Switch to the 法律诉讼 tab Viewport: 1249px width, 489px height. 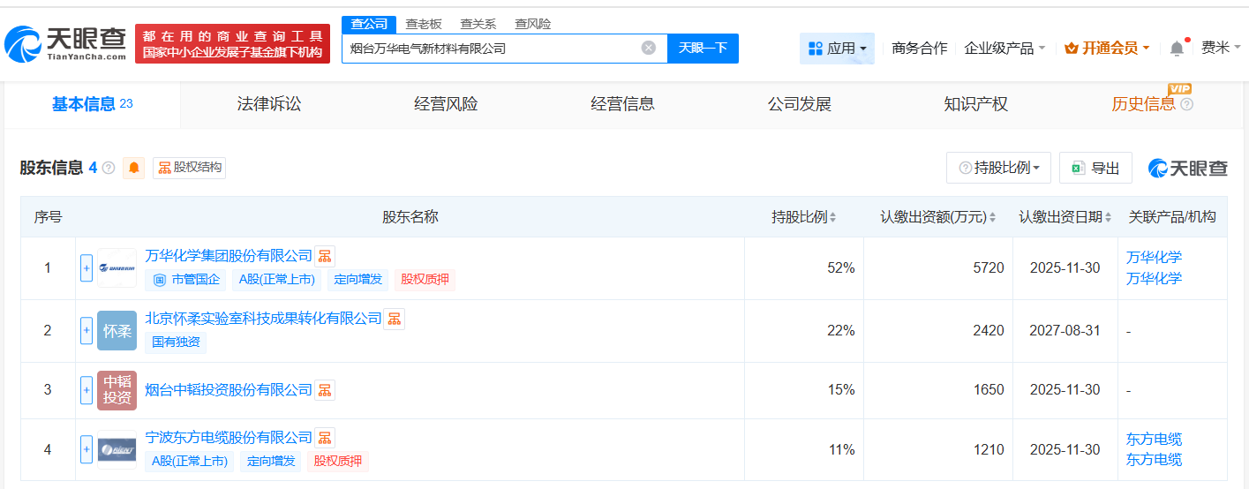pos(269,104)
